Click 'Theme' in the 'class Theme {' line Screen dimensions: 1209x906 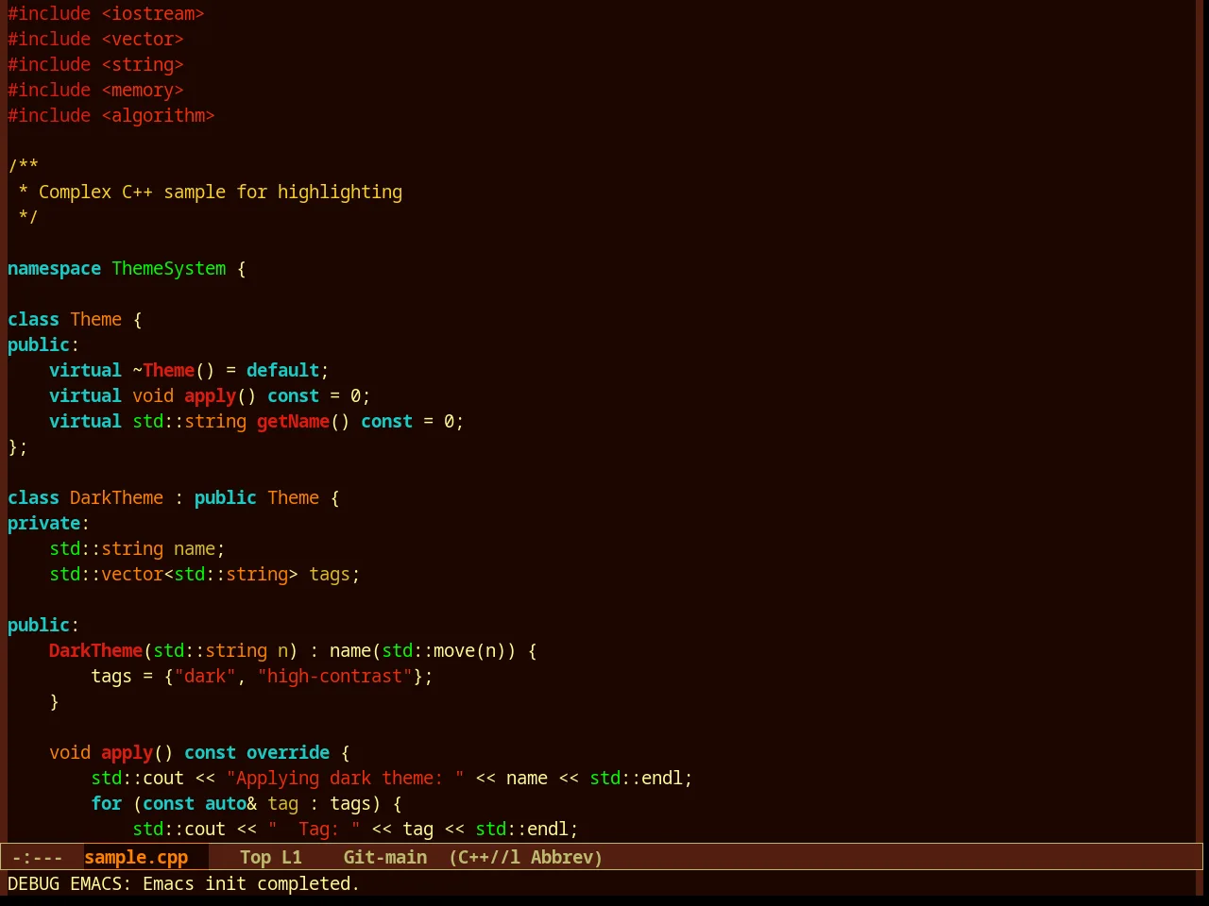tap(95, 319)
